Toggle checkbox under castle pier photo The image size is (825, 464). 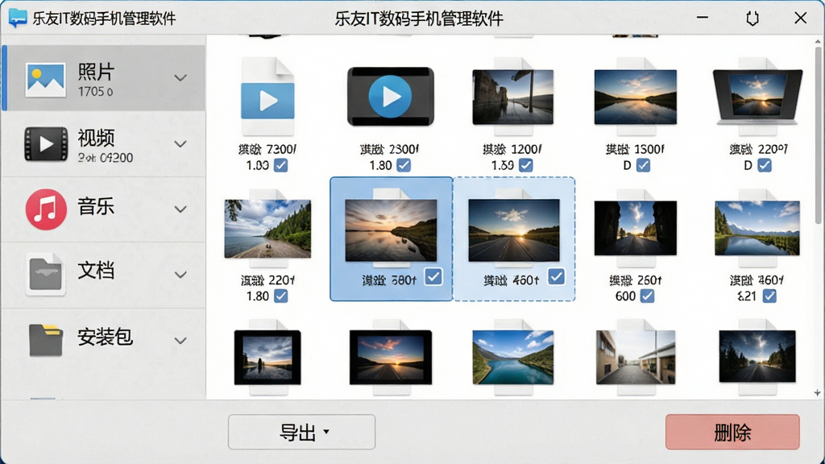click(x=525, y=165)
